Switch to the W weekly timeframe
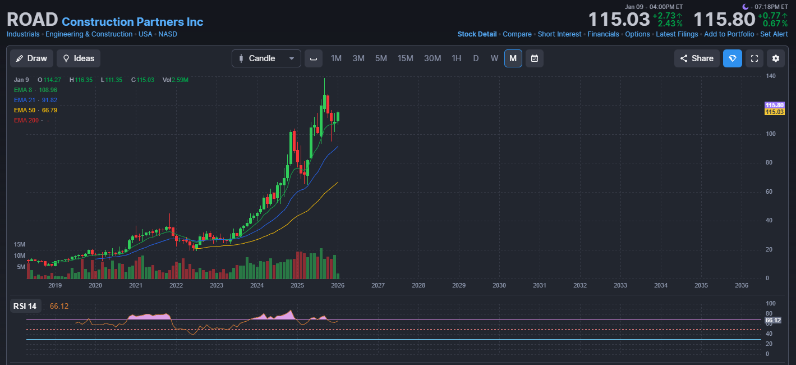 coord(494,58)
